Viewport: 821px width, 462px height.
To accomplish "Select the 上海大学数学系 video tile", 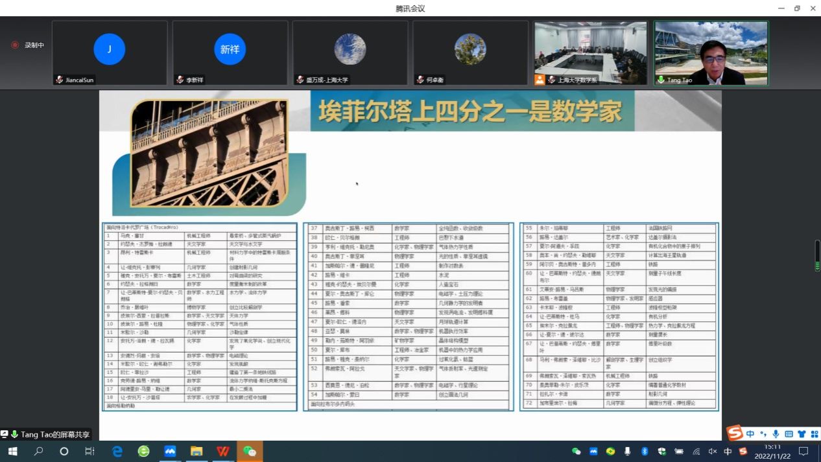I will 590,52.
